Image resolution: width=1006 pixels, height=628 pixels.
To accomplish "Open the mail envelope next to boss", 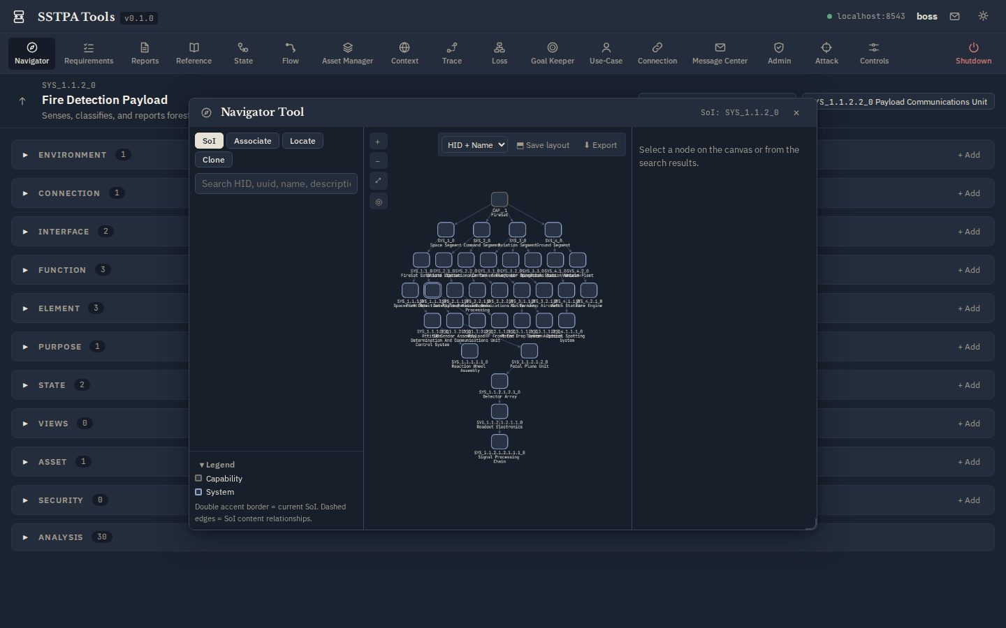I will (954, 16).
